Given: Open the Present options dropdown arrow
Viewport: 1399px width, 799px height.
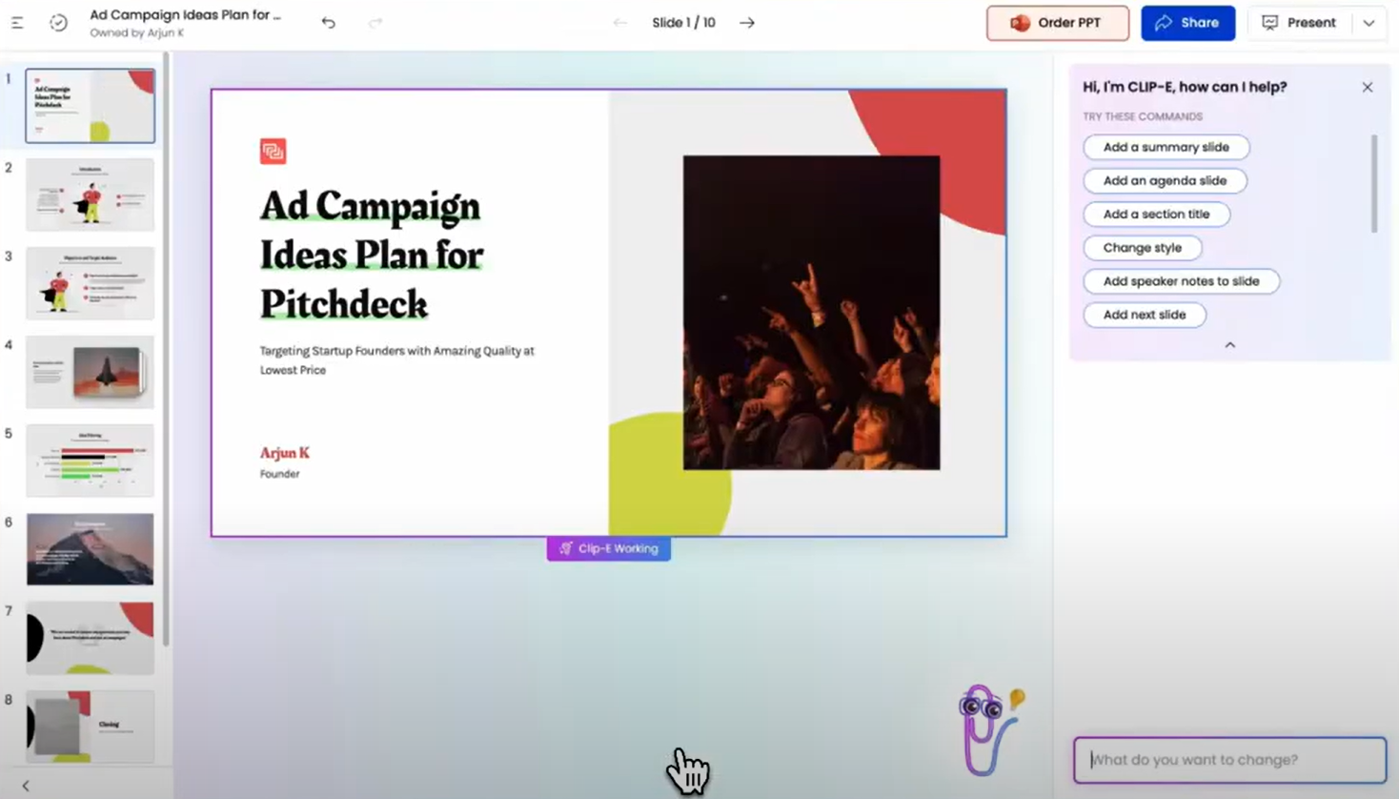Looking at the screenshot, I should coord(1369,23).
